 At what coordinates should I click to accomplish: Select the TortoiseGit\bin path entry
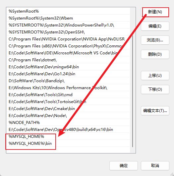(x=68, y=102)
